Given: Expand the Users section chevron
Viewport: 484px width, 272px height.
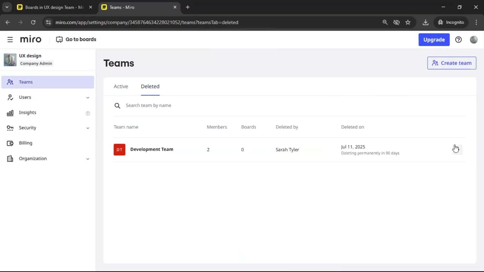Looking at the screenshot, I should pyautogui.click(x=88, y=98).
